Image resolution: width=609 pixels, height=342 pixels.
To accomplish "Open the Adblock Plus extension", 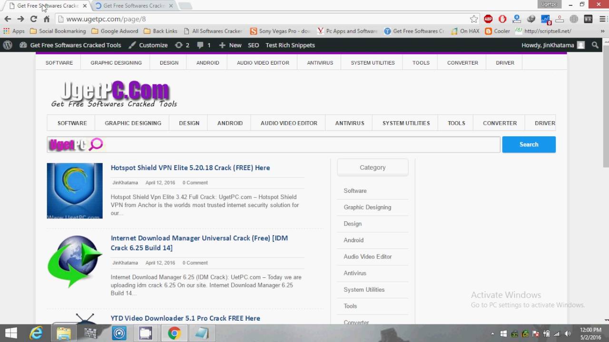I will (488, 19).
